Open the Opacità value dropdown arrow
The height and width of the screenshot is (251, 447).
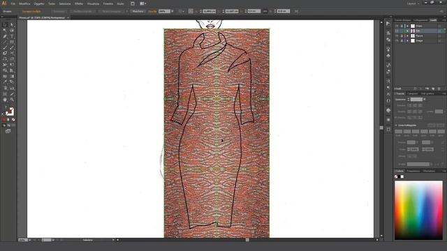173,11
